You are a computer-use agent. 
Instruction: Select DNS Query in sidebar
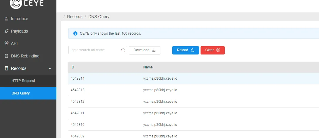pos(21,93)
